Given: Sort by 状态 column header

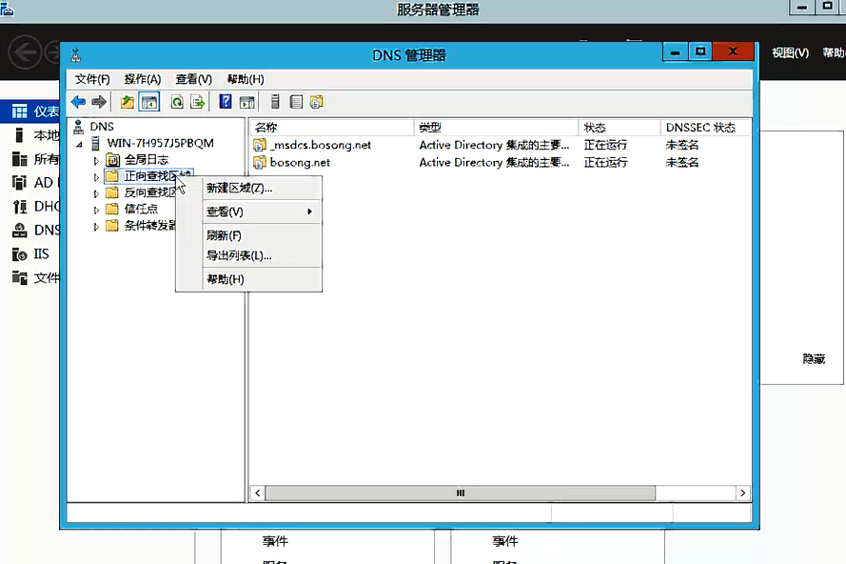Looking at the screenshot, I should tap(620, 128).
